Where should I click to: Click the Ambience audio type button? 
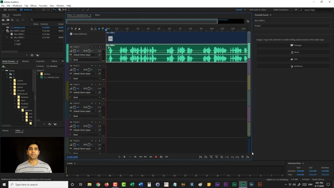[x=293, y=66]
